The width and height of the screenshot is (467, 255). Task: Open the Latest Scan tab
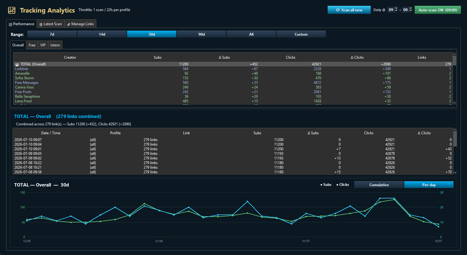51,24
